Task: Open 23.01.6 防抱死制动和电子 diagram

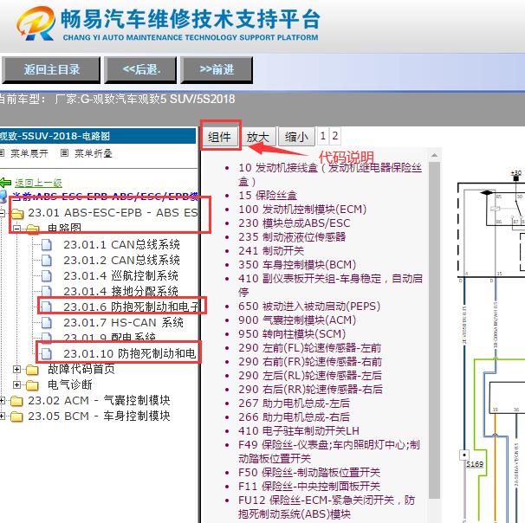Action: click(x=132, y=307)
